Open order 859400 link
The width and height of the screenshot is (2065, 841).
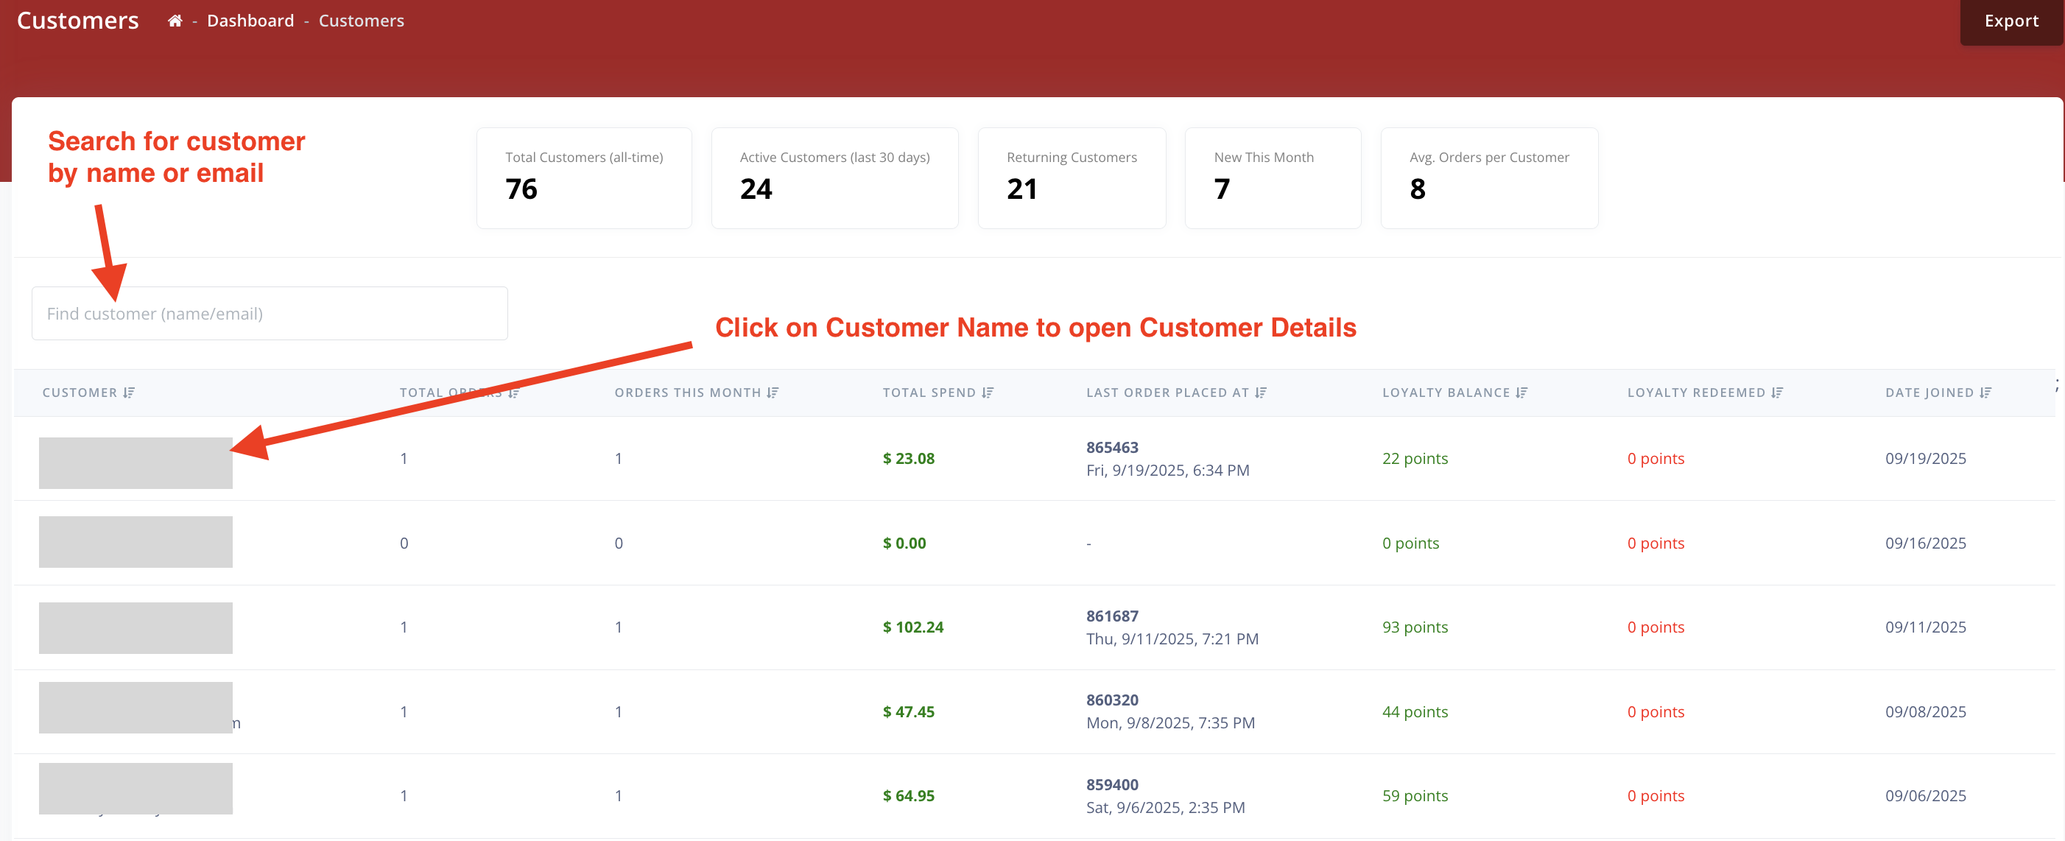1111,784
